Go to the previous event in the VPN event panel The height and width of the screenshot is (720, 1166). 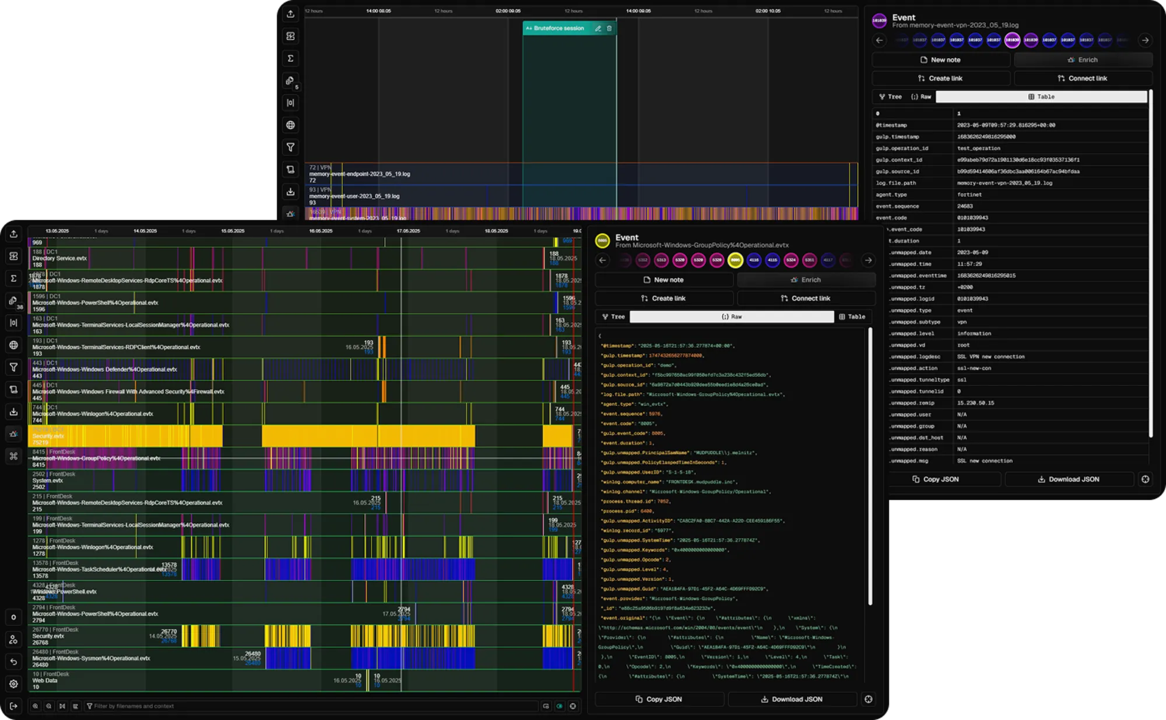pos(880,40)
